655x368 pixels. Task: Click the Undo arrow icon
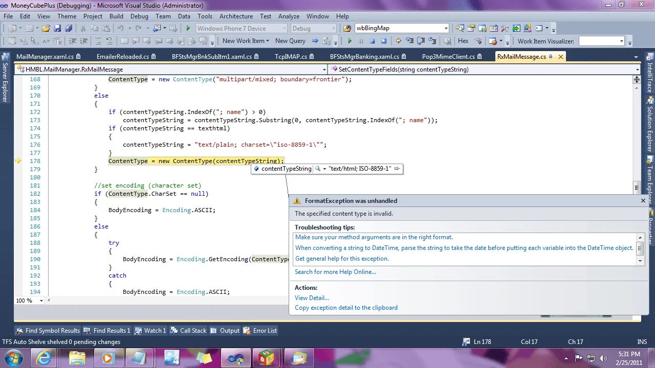coord(120,28)
